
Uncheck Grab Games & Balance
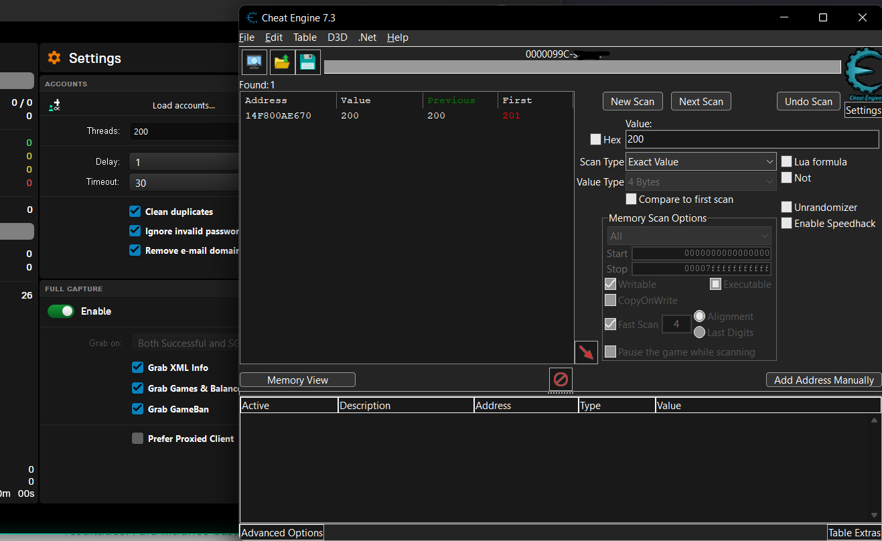click(x=137, y=388)
